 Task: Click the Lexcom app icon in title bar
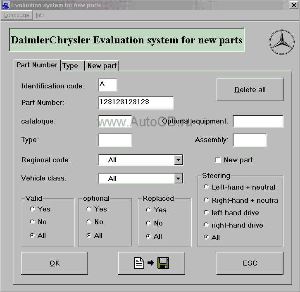[5, 5]
